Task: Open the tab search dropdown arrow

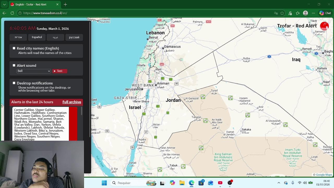Action: pos(4,4)
